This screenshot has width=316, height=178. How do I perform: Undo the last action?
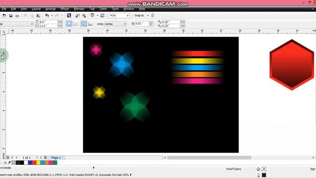pos(47,15)
